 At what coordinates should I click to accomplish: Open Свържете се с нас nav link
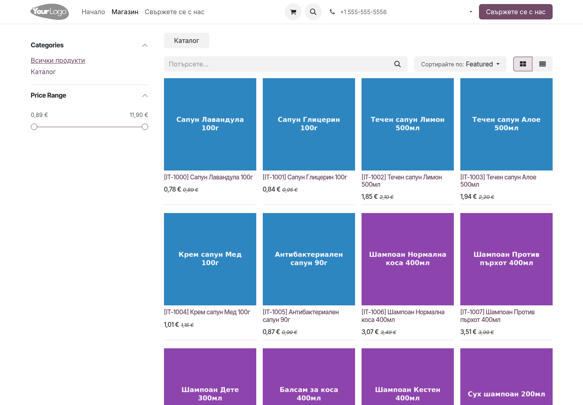[174, 12]
